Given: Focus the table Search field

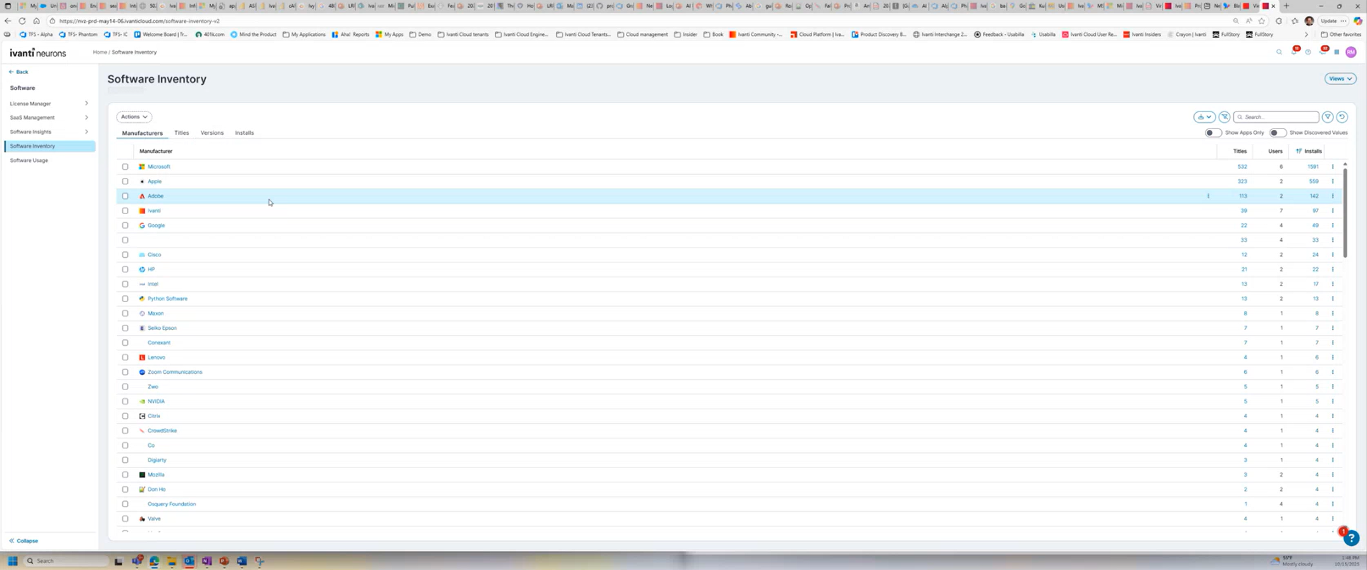Looking at the screenshot, I should [1276, 117].
